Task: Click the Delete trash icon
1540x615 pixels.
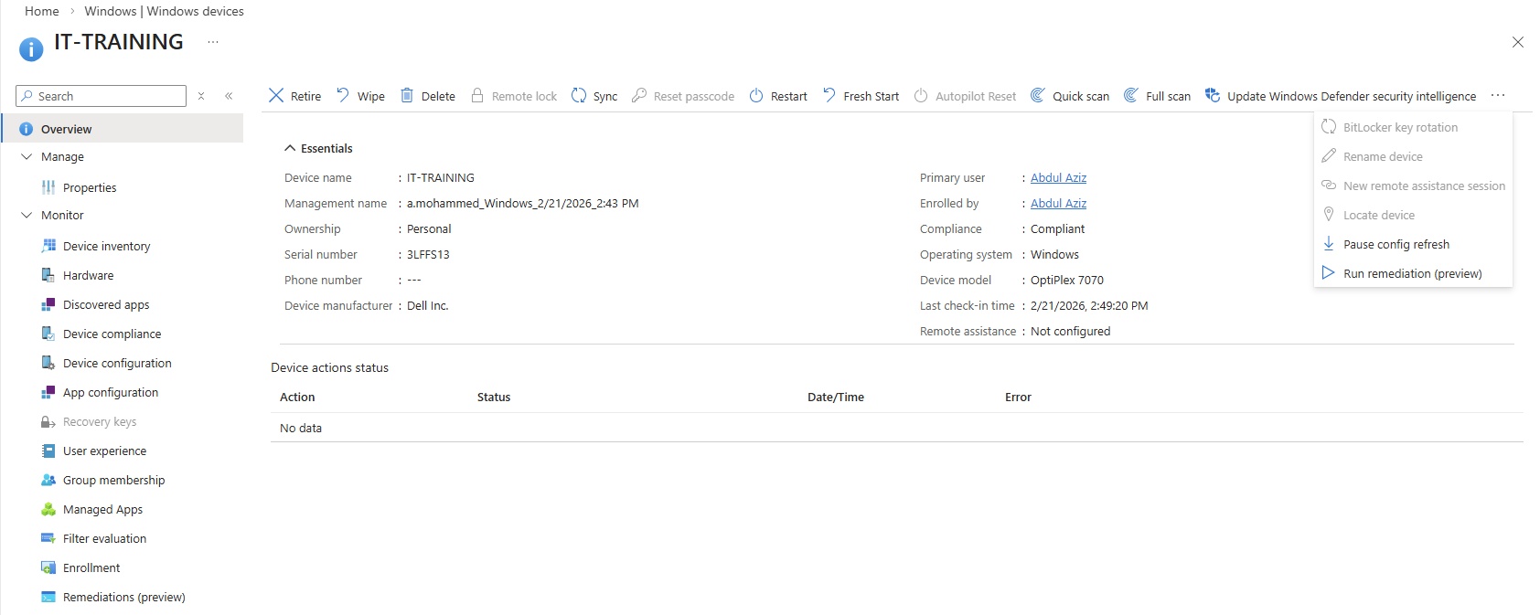Action: [407, 96]
